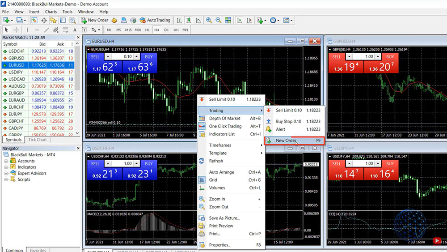Click the zoom in magnifier toolbar icon
Image resolution: width=447 pixels, height=252 pixels.
209,20
